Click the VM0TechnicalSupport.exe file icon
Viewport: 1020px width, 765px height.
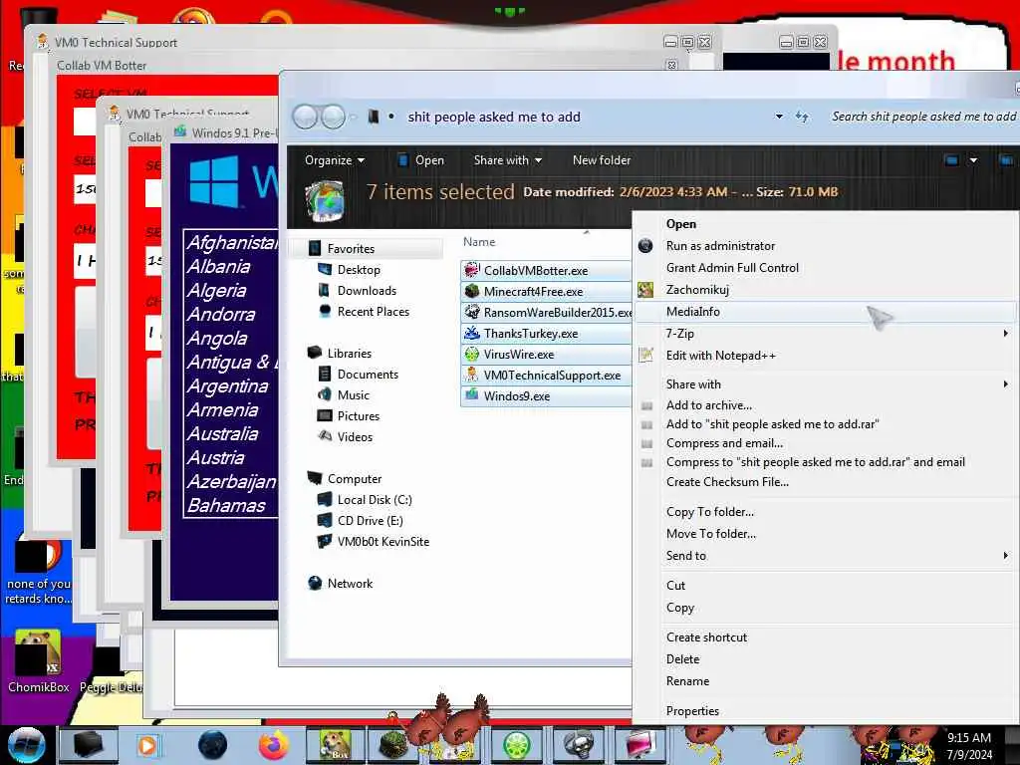(471, 375)
